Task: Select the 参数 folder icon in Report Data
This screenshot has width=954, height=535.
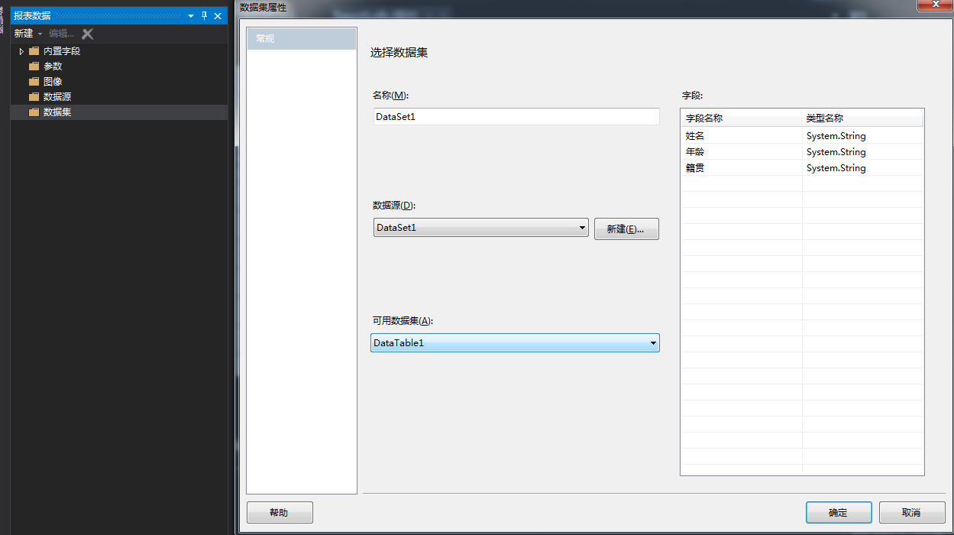Action: 34,66
